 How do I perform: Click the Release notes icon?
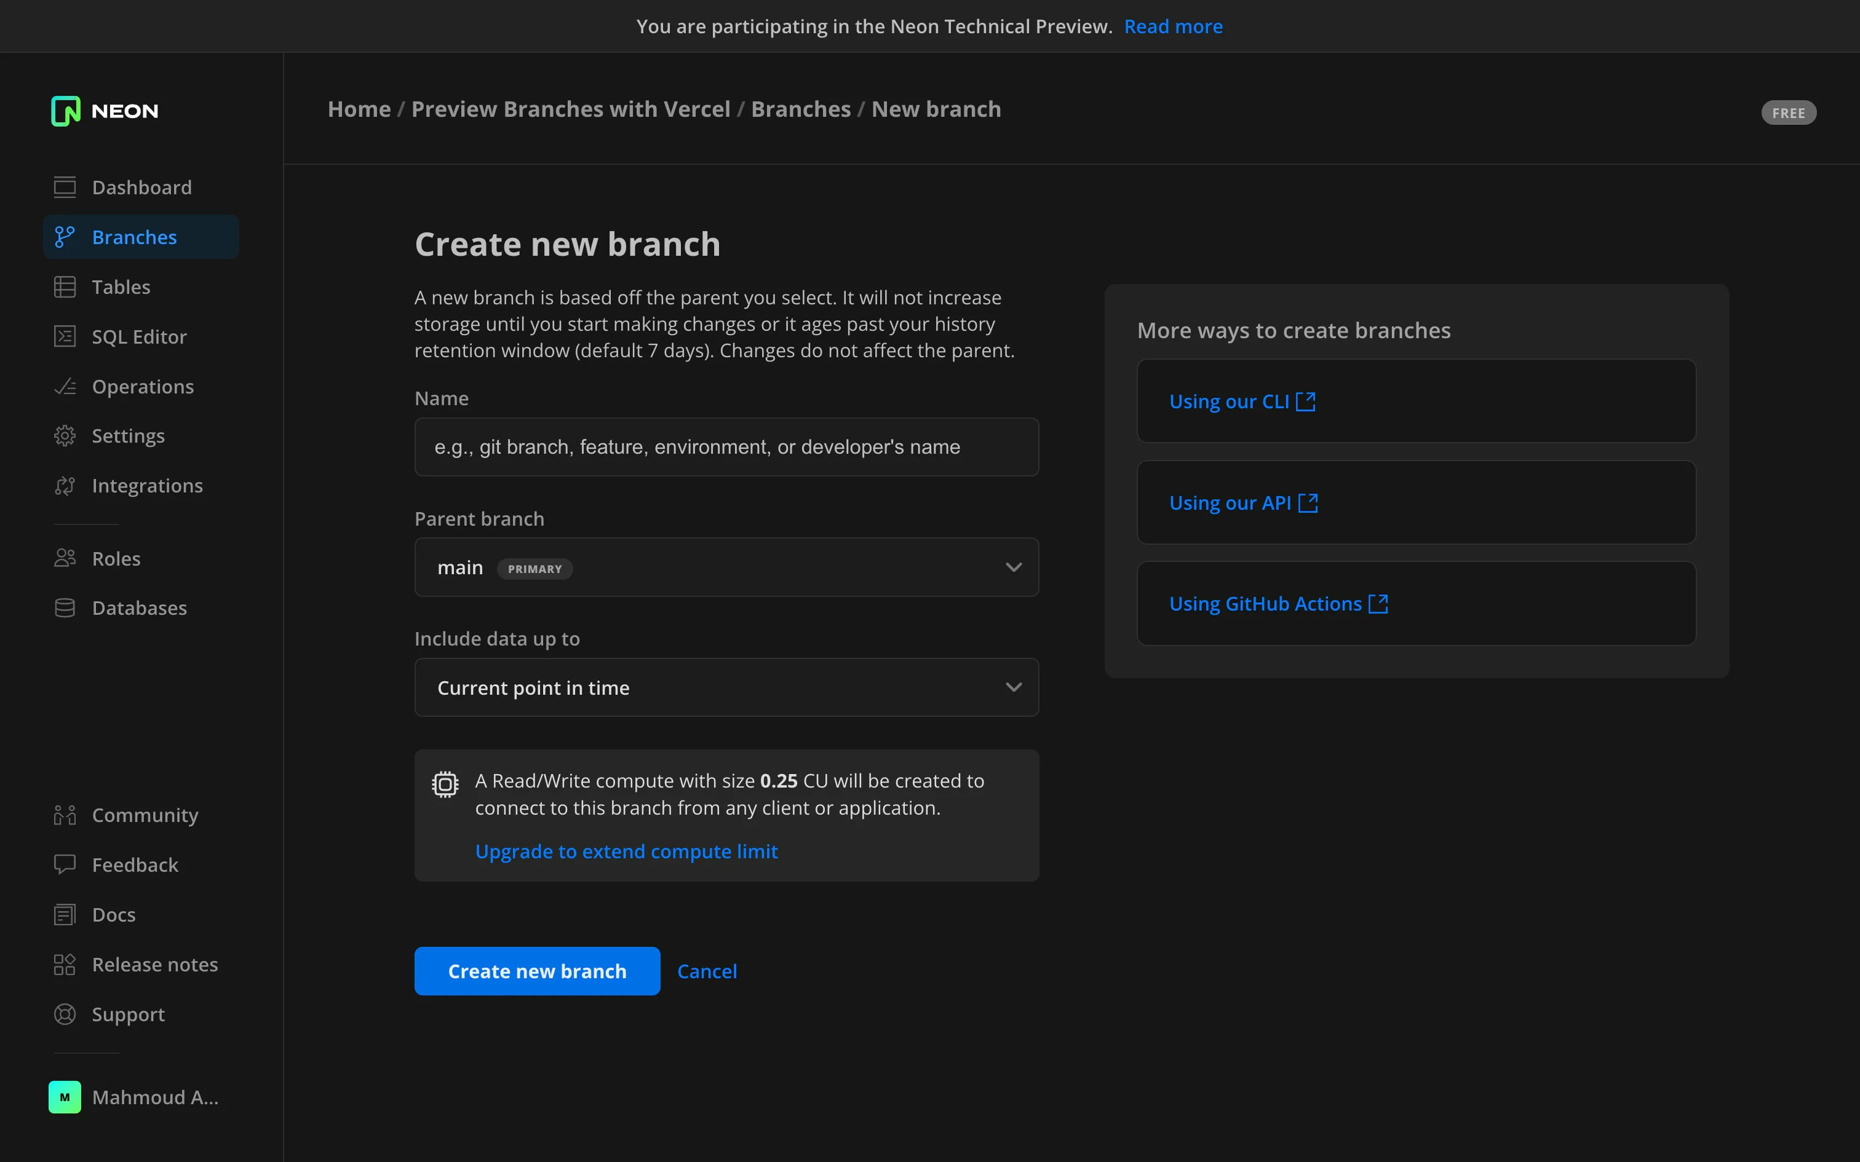(65, 965)
